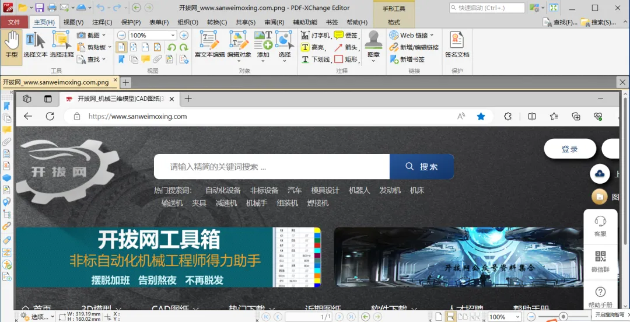Switch to Comment (注释) ribbon tab

(x=102, y=22)
